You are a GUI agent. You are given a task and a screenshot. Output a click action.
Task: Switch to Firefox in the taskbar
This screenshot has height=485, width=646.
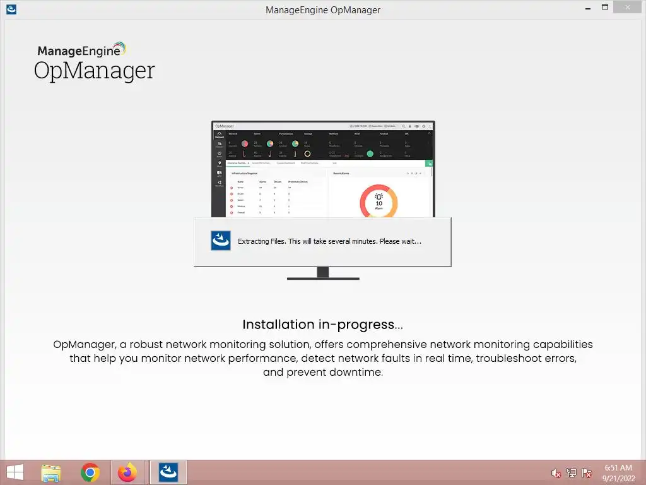tap(127, 472)
